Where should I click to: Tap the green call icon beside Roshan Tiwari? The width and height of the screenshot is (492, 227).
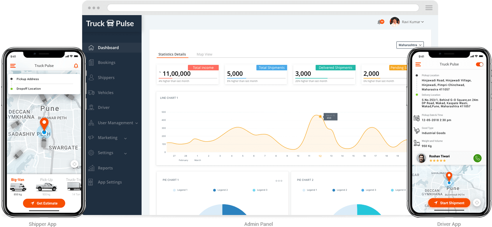click(x=478, y=158)
